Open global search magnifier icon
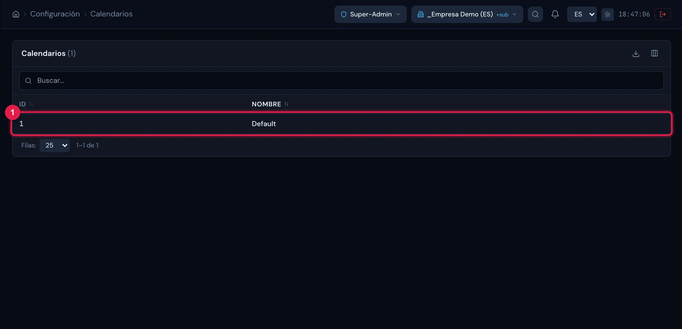Viewport: 682px width, 329px height. click(x=535, y=14)
